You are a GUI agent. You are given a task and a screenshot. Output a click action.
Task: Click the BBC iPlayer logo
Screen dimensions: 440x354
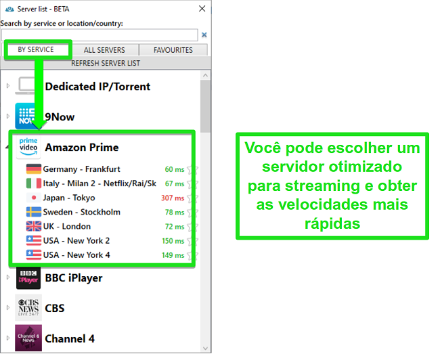(x=28, y=278)
